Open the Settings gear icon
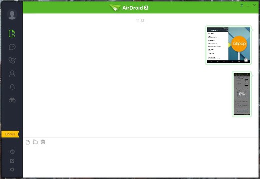Image resolution: width=260 pixels, height=179 pixels. pos(12,170)
